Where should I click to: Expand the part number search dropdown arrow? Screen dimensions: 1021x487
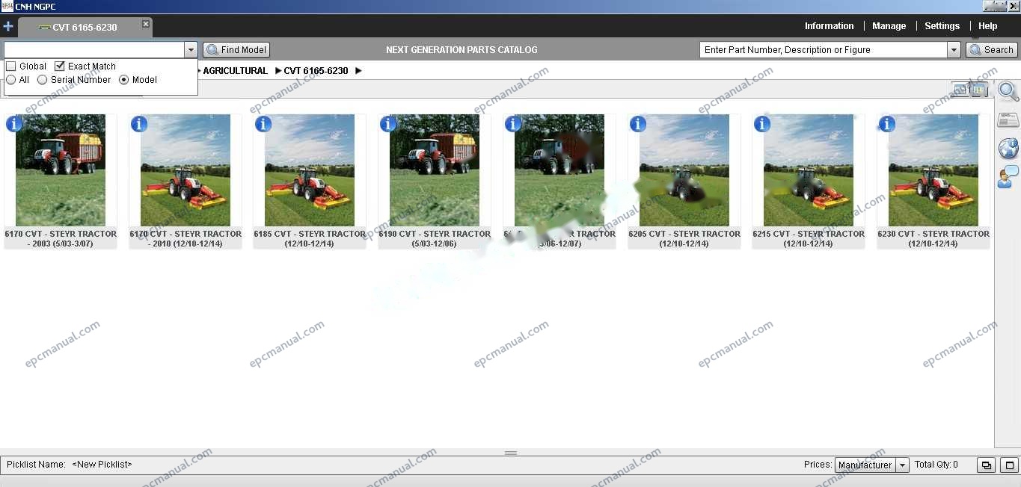[954, 50]
